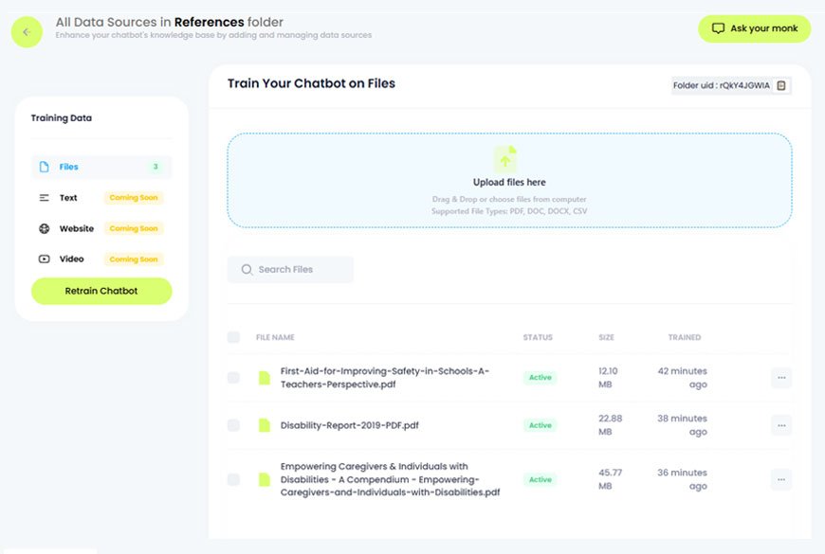Click the First-Aid PDF file icon
Viewport: 825px width, 554px height.
(x=265, y=378)
